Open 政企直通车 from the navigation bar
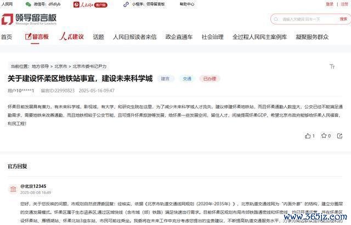Viewport: 351px width, 225px height. tap(179, 37)
